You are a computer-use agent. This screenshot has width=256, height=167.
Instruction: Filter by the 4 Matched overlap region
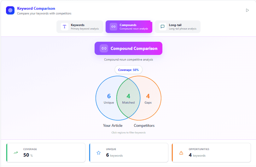(x=128, y=98)
